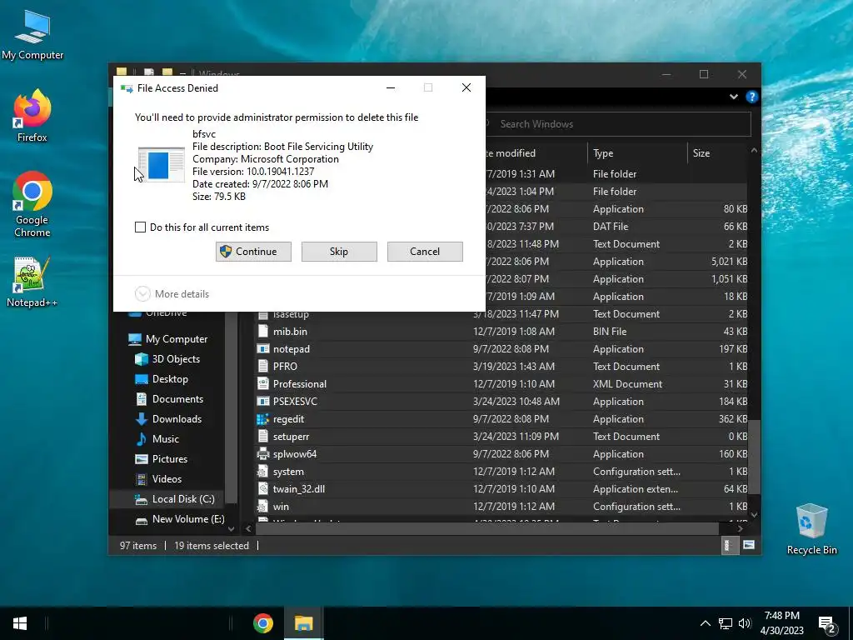Open network icon in system tray

(x=726, y=623)
